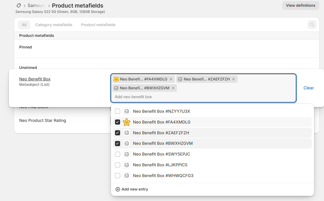Click the image placeholder icon of #ZAEFZFZH row
This screenshot has height=201, width=324.
coord(127,133)
